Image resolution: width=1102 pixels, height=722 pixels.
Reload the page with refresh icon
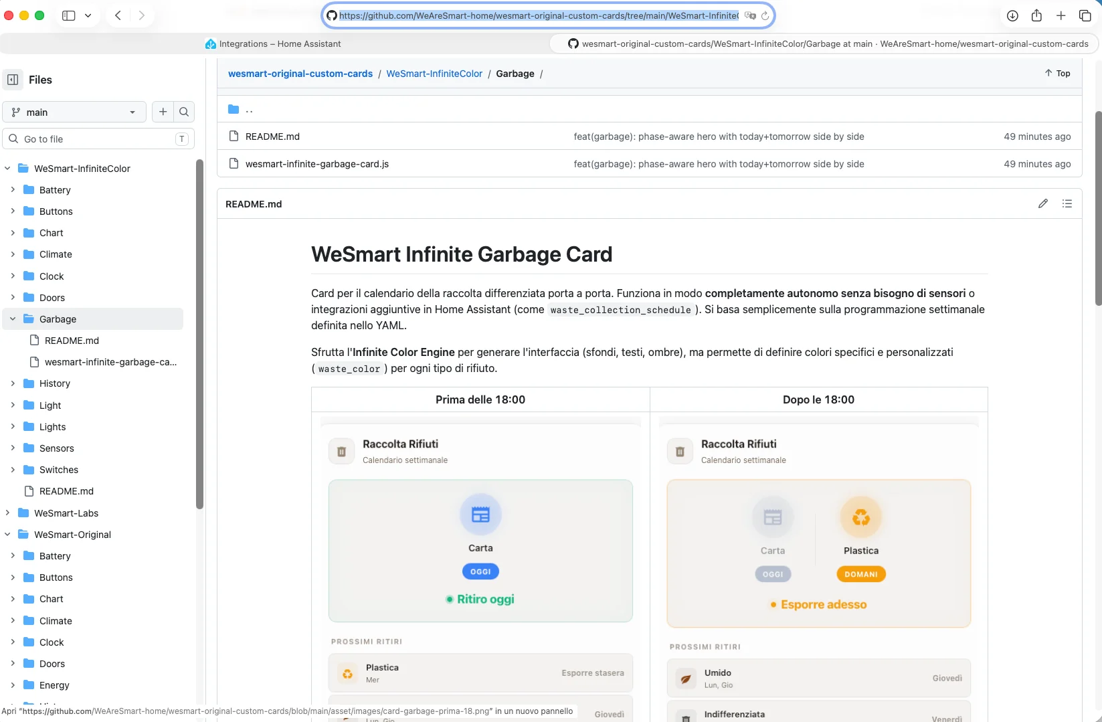(x=765, y=15)
